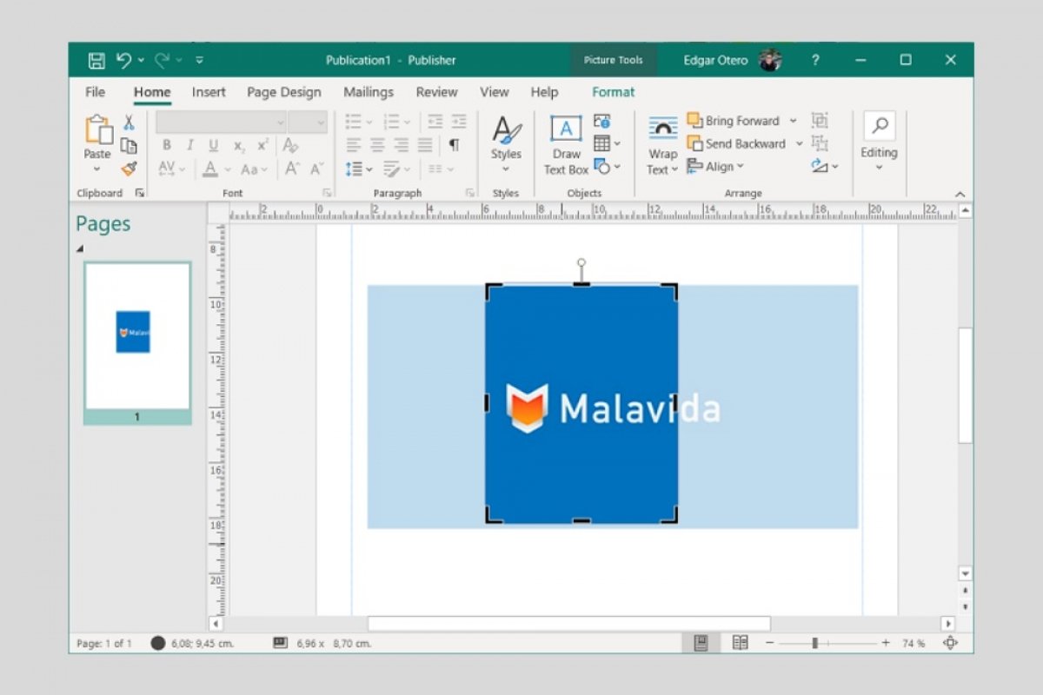Click the Paste clipboard icon
The image size is (1043, 695).
[x=98, y=130]
